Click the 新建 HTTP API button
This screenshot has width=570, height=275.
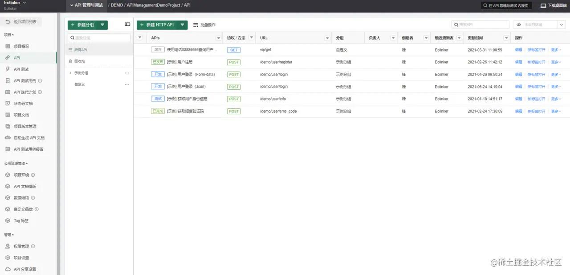click(x=157, y=25)
